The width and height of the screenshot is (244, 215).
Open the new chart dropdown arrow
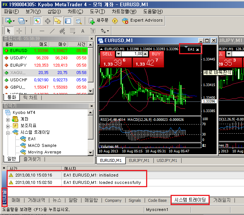pyautogui.click(x=14, y=21)
